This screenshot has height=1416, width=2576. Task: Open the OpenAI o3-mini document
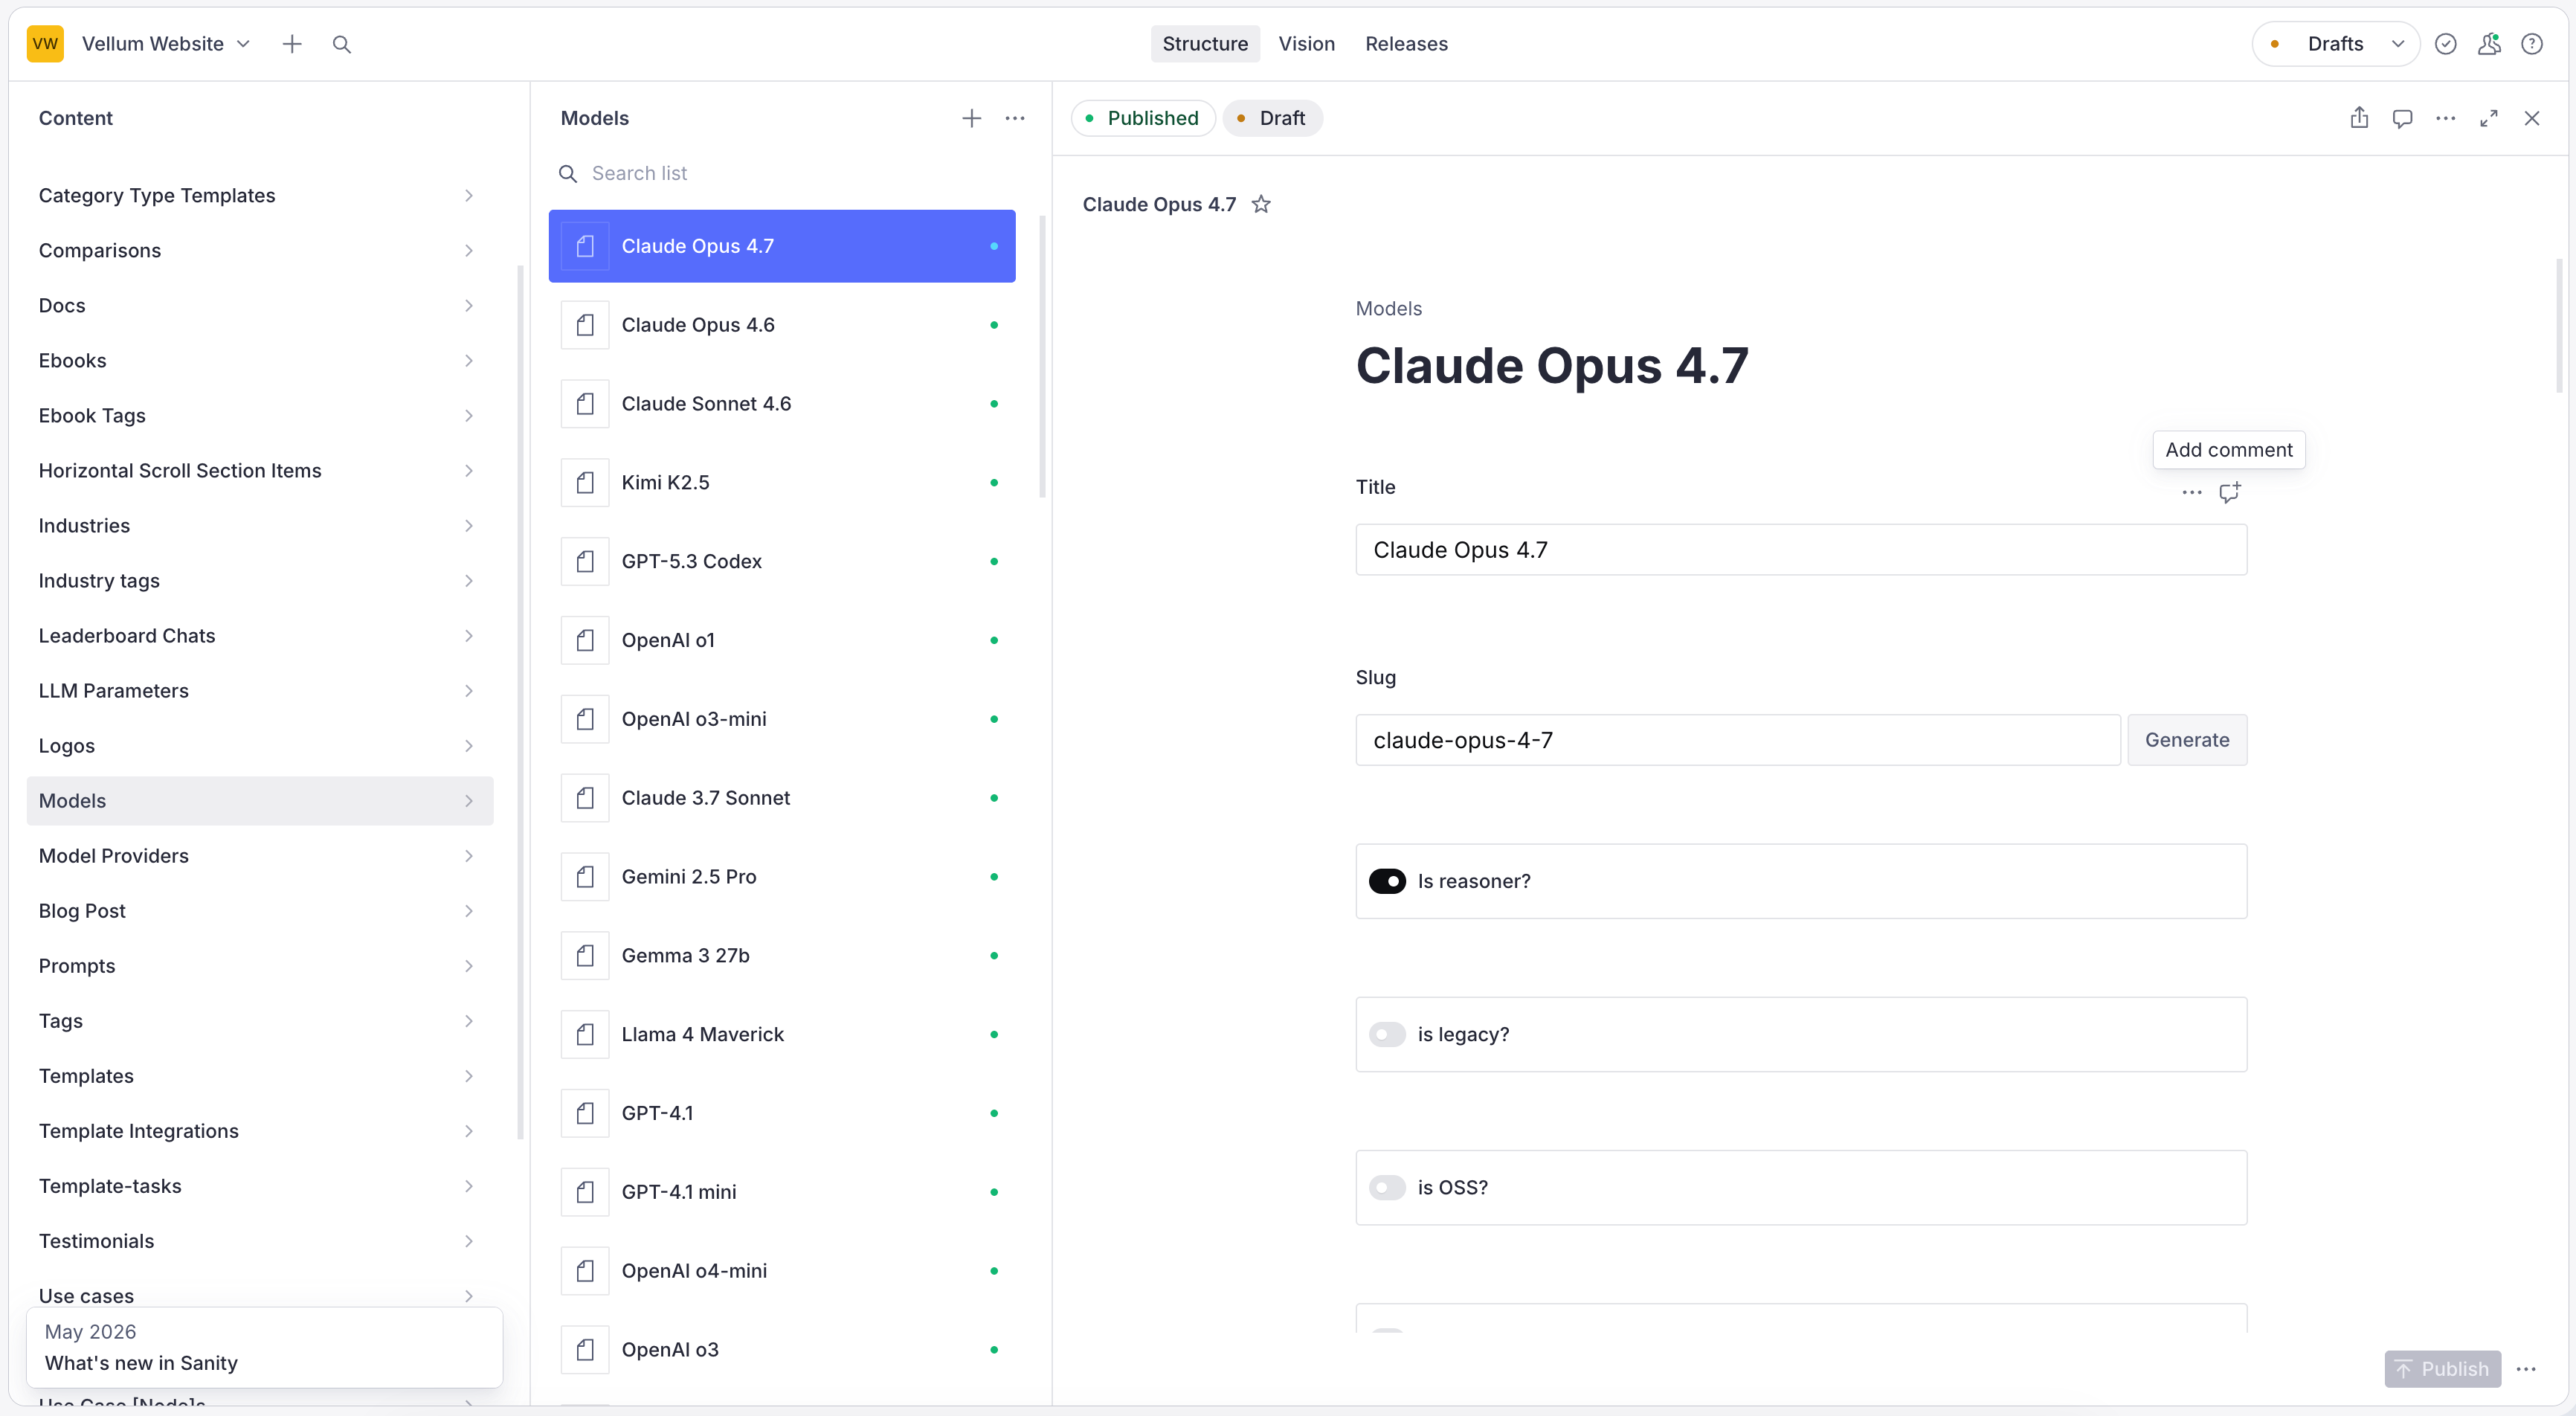coord(782,720)
